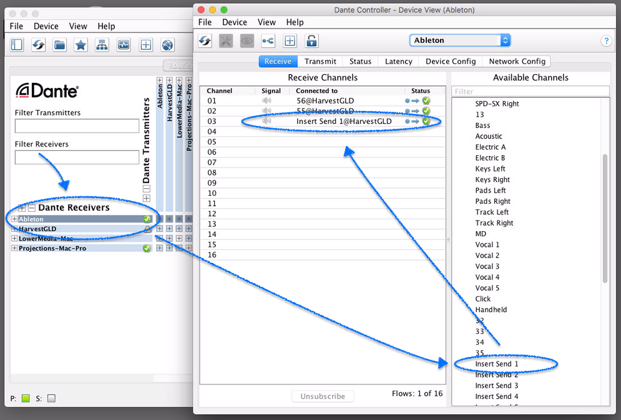Screen dimensions: 621x420
Task: Open the View menu in Device View
Action: pos(266,22)
